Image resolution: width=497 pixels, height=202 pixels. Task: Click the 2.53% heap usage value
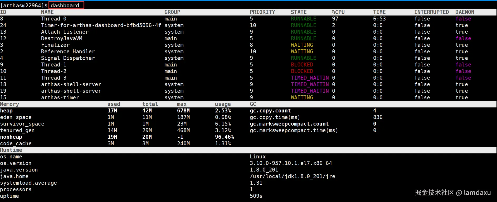tap(223, 111)
